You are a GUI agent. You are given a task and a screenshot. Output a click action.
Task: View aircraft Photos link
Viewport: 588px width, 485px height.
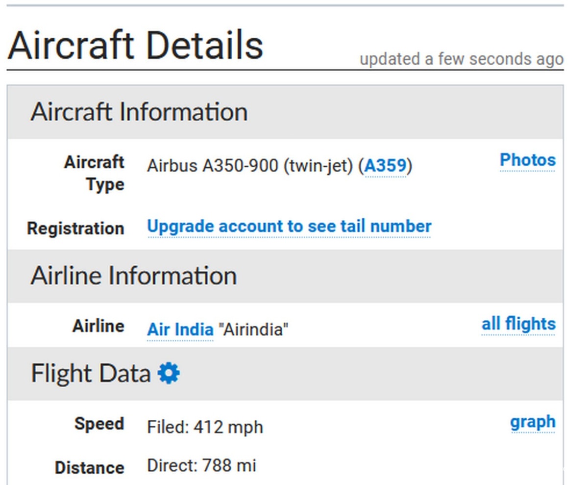527,160
